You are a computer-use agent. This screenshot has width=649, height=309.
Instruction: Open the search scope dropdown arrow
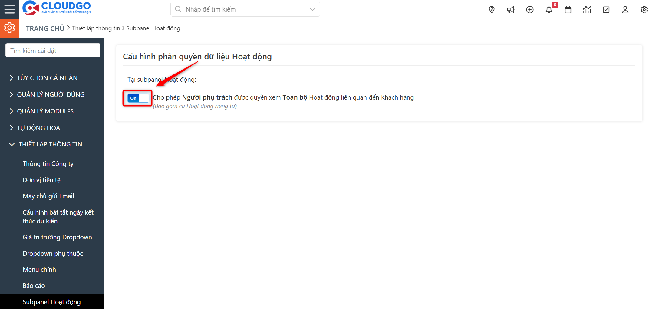tap(312, 9)
